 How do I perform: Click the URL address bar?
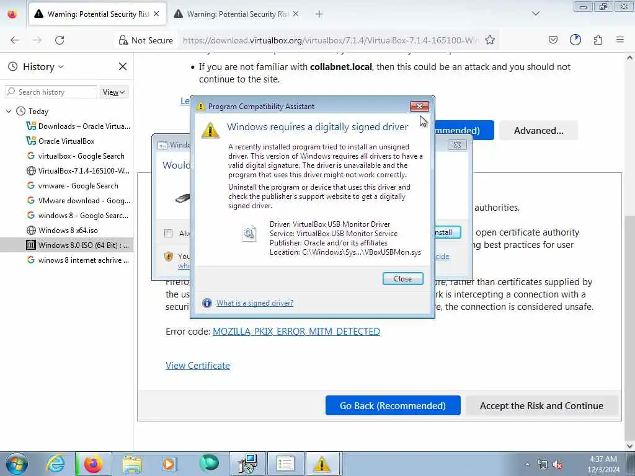(x=330, y=40)
